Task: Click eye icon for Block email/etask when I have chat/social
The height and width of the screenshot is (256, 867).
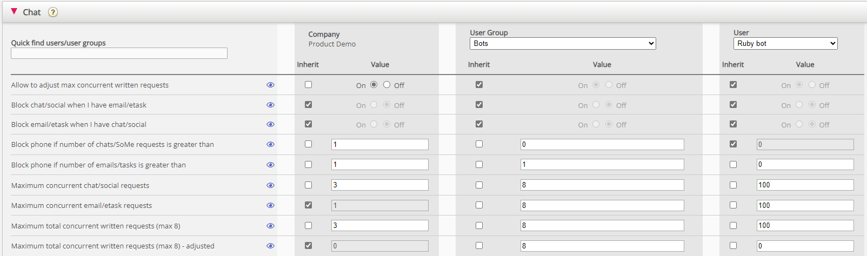Action: tap(270, 124)
